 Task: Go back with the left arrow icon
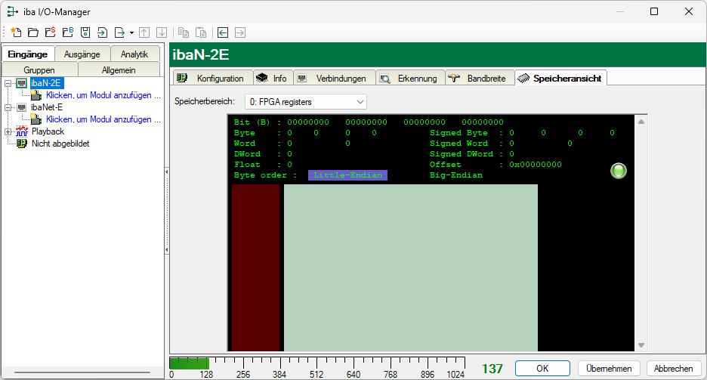(x=223, y=32)
